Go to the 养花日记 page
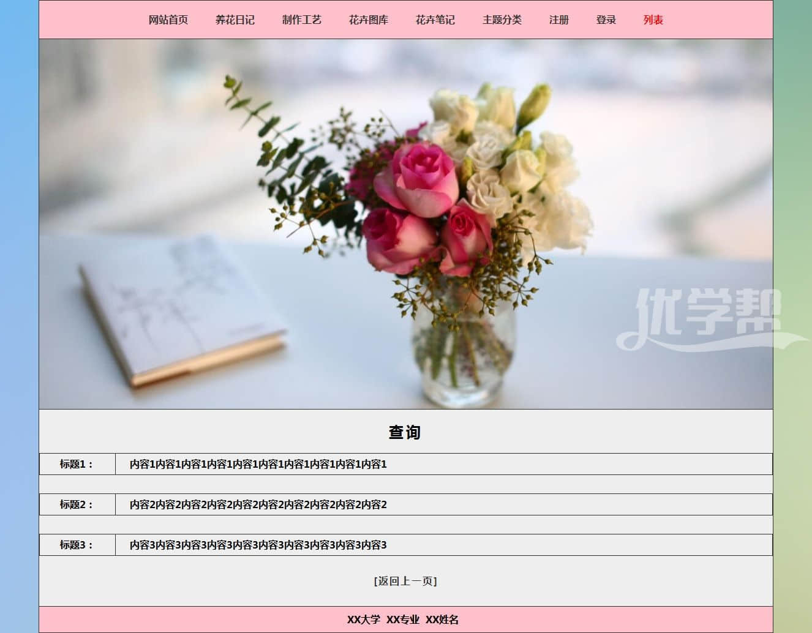 click(x=235, y=20)
